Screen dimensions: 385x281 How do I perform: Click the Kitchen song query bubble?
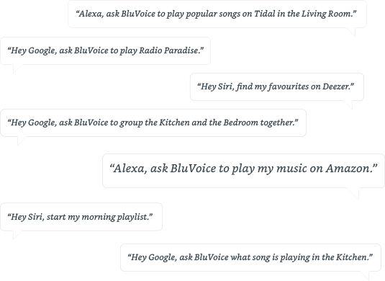[250, 258]
